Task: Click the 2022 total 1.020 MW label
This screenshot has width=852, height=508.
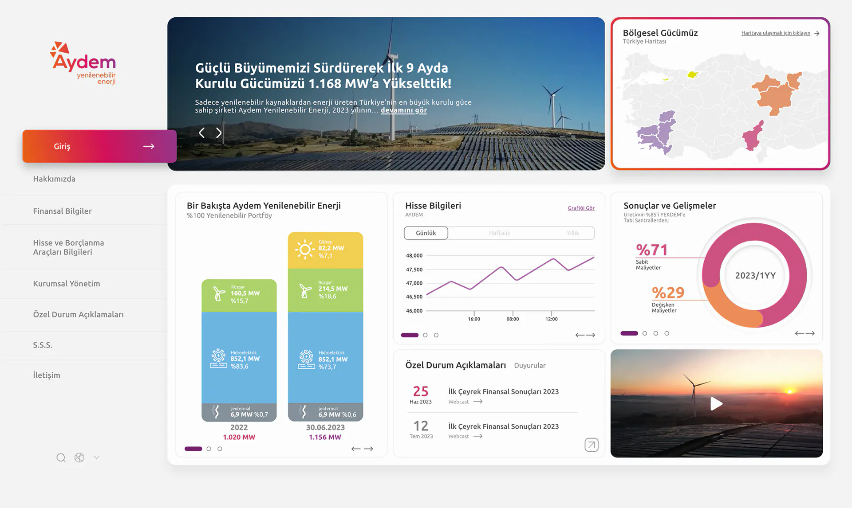Action: coord(239,438)
